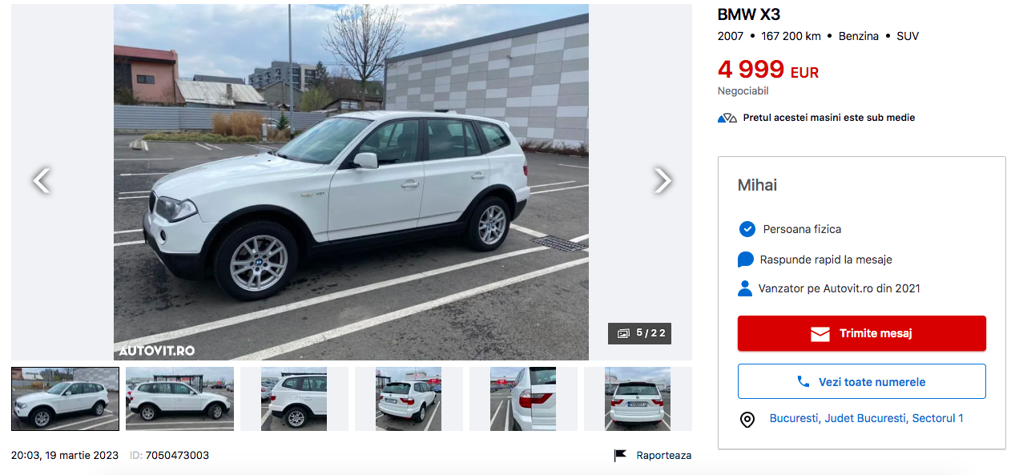Go to the previous photo with left arrow
This screenshot has width=1019, height=475.
pyautogui.click(x=42, y=181)
